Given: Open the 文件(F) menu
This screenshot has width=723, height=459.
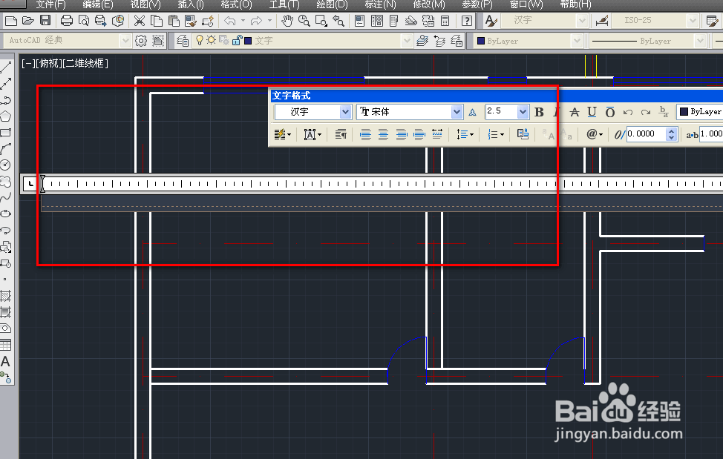Looking at the screenshot, I should (50, 4).
